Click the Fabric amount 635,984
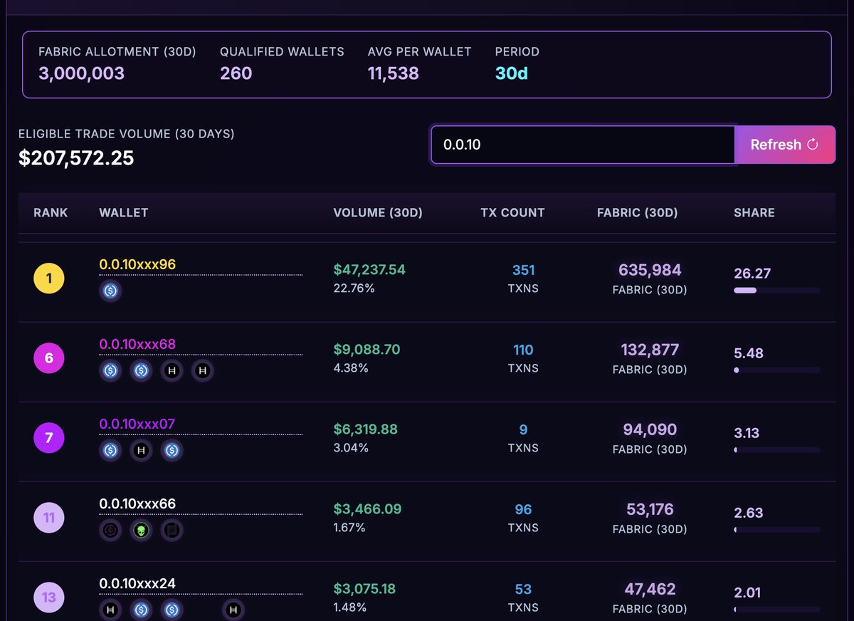 [650, 270]
